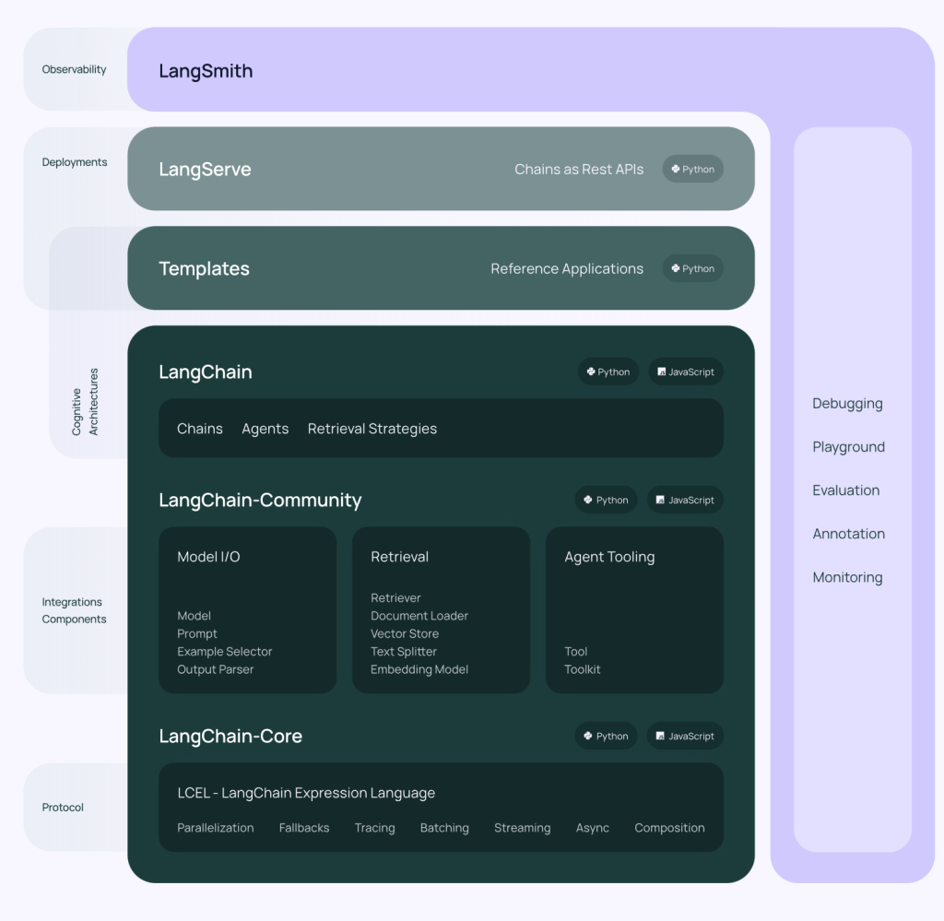Click Text Splitter in the Retrieval card
The height and width of the screenshot is (921, 944).
pyautogui.click(x=404, y=651)
